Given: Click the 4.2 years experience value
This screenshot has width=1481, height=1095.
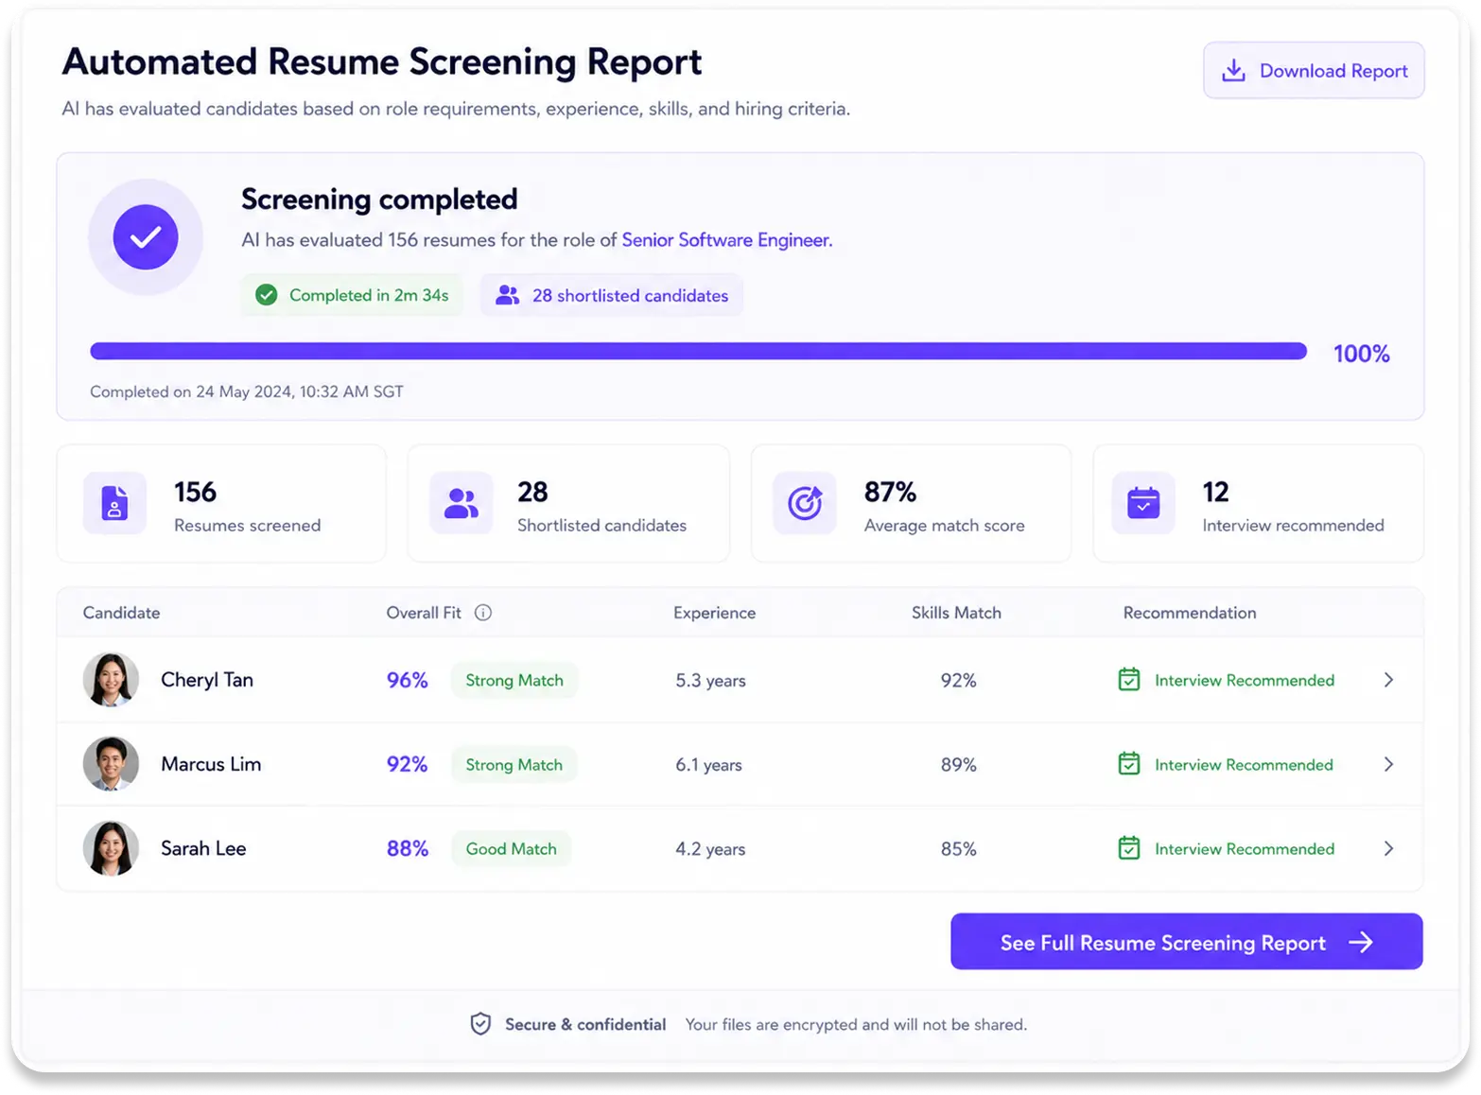Looking at the screenshot, I should tap(710, 849).
